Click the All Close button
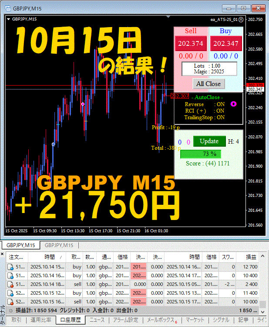 coord(208,84)
